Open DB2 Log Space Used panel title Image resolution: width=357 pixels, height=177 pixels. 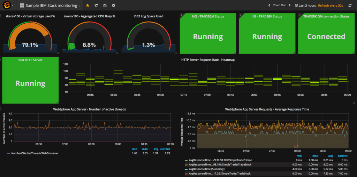(x=149, y=16)
